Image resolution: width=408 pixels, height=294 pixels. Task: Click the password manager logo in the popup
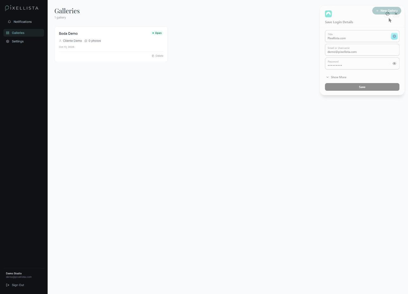point(328,14)
